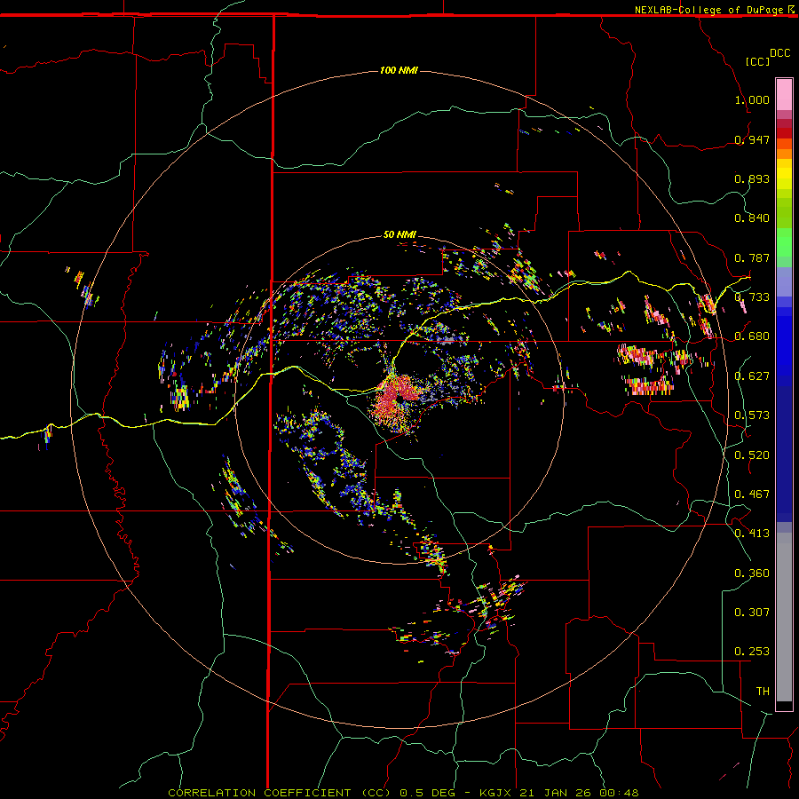This screenshot has height=799, width=799.
Task: Pick the lavender color bar segment
Action: click(784, 281)
